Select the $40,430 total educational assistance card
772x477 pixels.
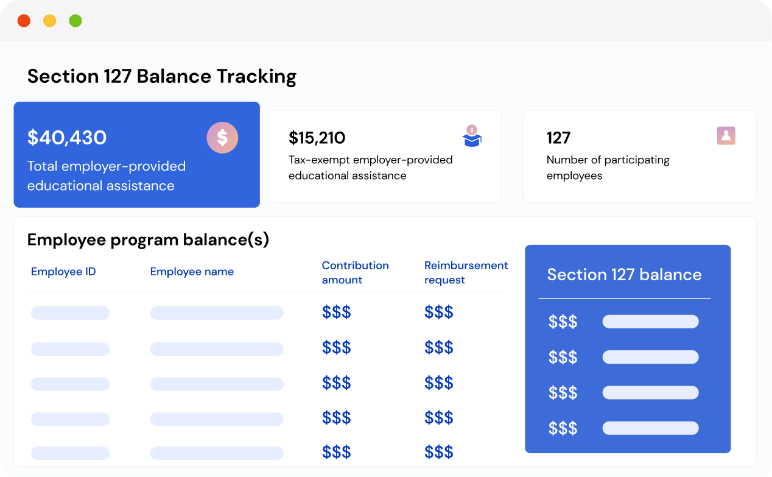136,155
